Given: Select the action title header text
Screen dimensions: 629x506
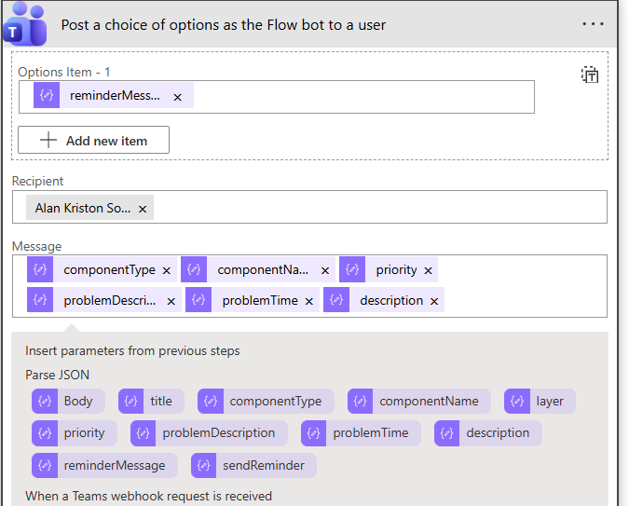Looking at the screenshot, I should [223, 25].
